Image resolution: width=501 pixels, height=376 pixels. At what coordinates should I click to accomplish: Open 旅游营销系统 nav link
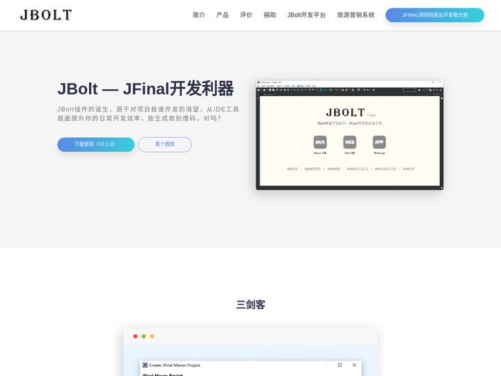356,15
